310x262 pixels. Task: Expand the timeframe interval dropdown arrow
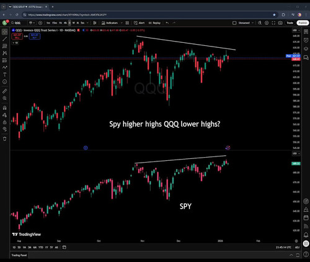[87, 23]
